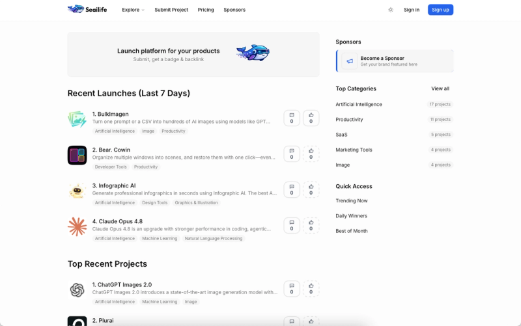Open comments for Plurai

tap(292, 321)
